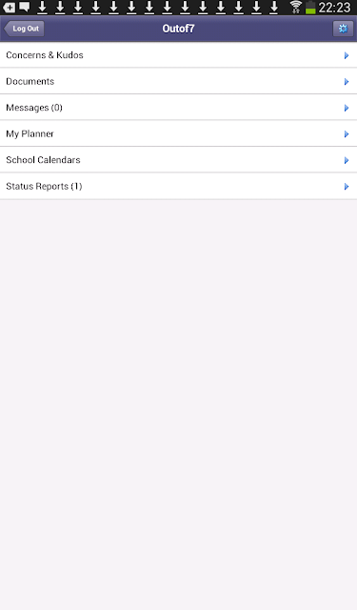This screenshot has width=357, height=610.
Task: Tap the Wi-Fi status icon
Action: tap(296, 7)
